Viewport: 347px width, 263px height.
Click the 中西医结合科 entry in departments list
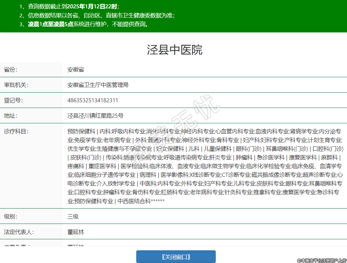134,201
